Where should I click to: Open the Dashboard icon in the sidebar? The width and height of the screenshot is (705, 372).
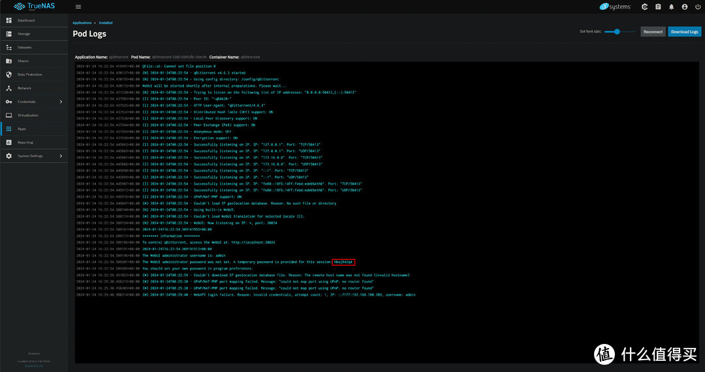(9, 21)
